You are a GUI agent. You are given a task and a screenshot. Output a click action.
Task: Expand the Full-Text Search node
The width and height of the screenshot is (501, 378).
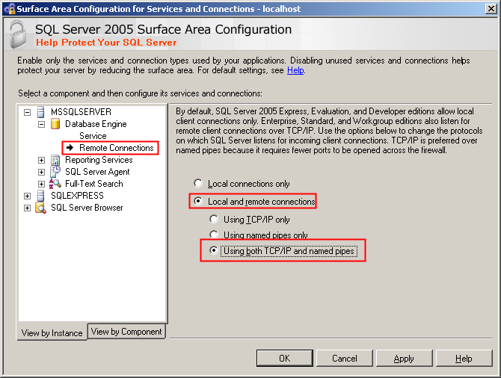pyautogui.click(x=42, y=184)
